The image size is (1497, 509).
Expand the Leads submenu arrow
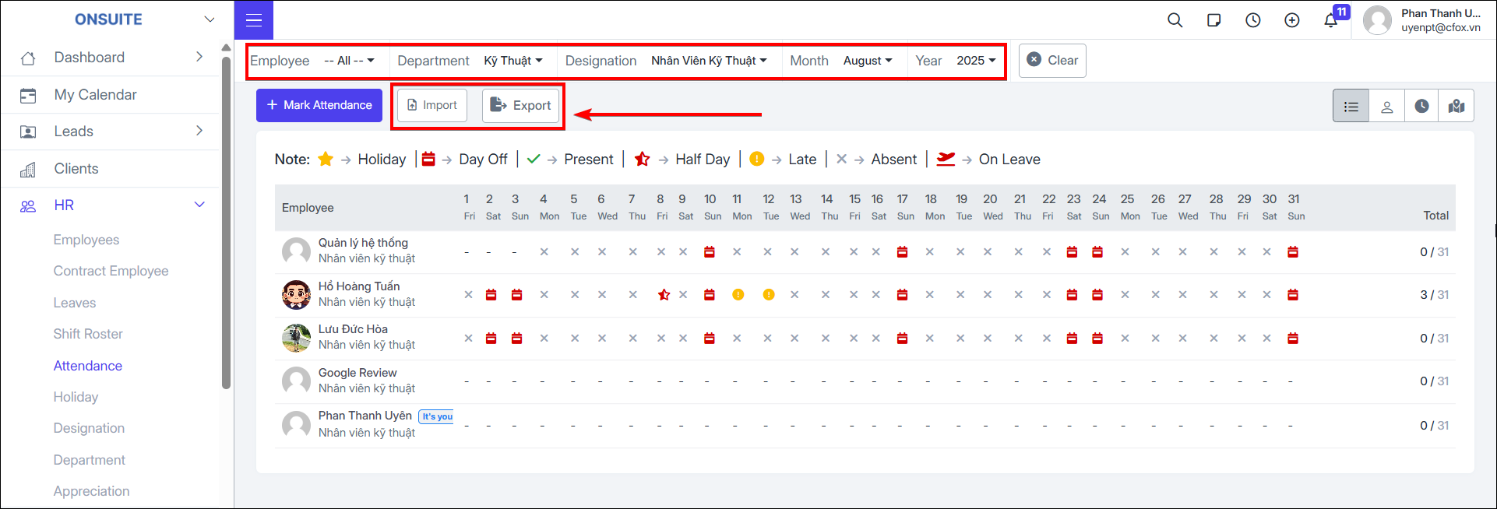[199, 131]
